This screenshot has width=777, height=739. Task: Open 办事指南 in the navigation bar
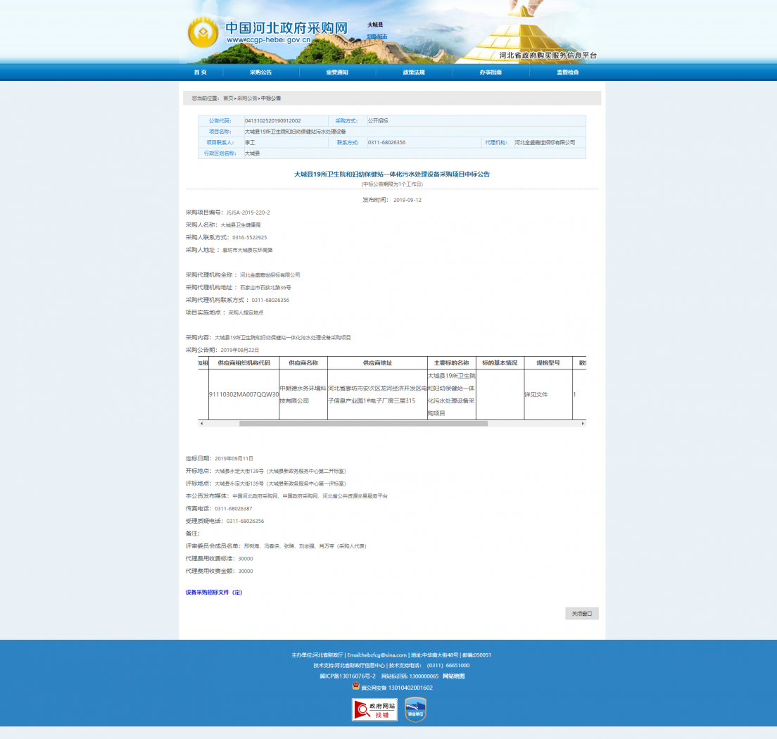pyautogui.click(x=491, y=72)
